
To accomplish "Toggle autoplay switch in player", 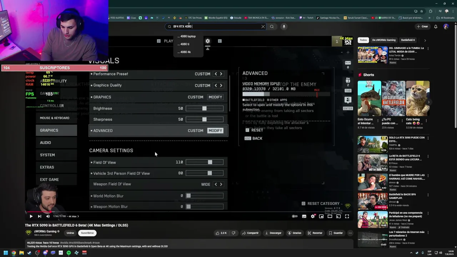I will click(295, 216).
